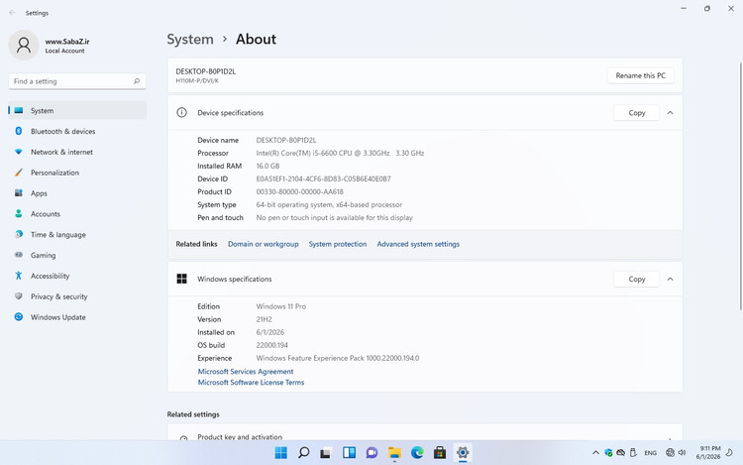Open Advanced system settings link

[x=418, y=244]
